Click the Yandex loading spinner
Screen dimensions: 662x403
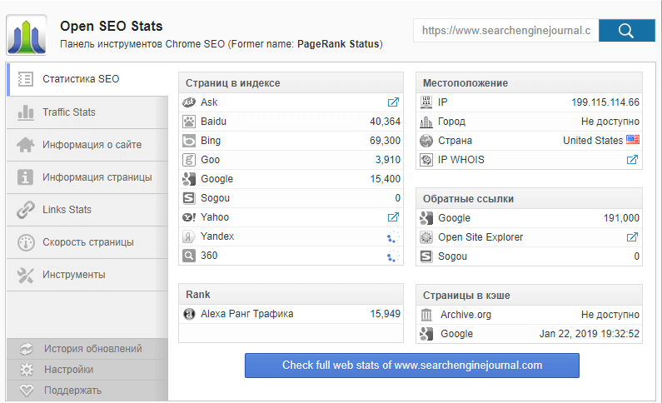pos(393,236)
